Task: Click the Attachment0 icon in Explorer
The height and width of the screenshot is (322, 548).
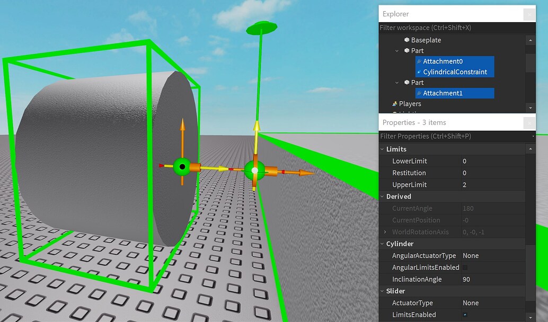Action: tap(419, 61)
